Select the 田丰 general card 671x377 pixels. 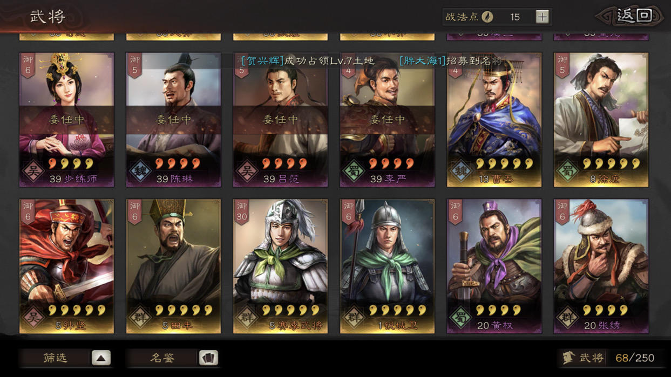pyautogui.click(x=173, y=266)
